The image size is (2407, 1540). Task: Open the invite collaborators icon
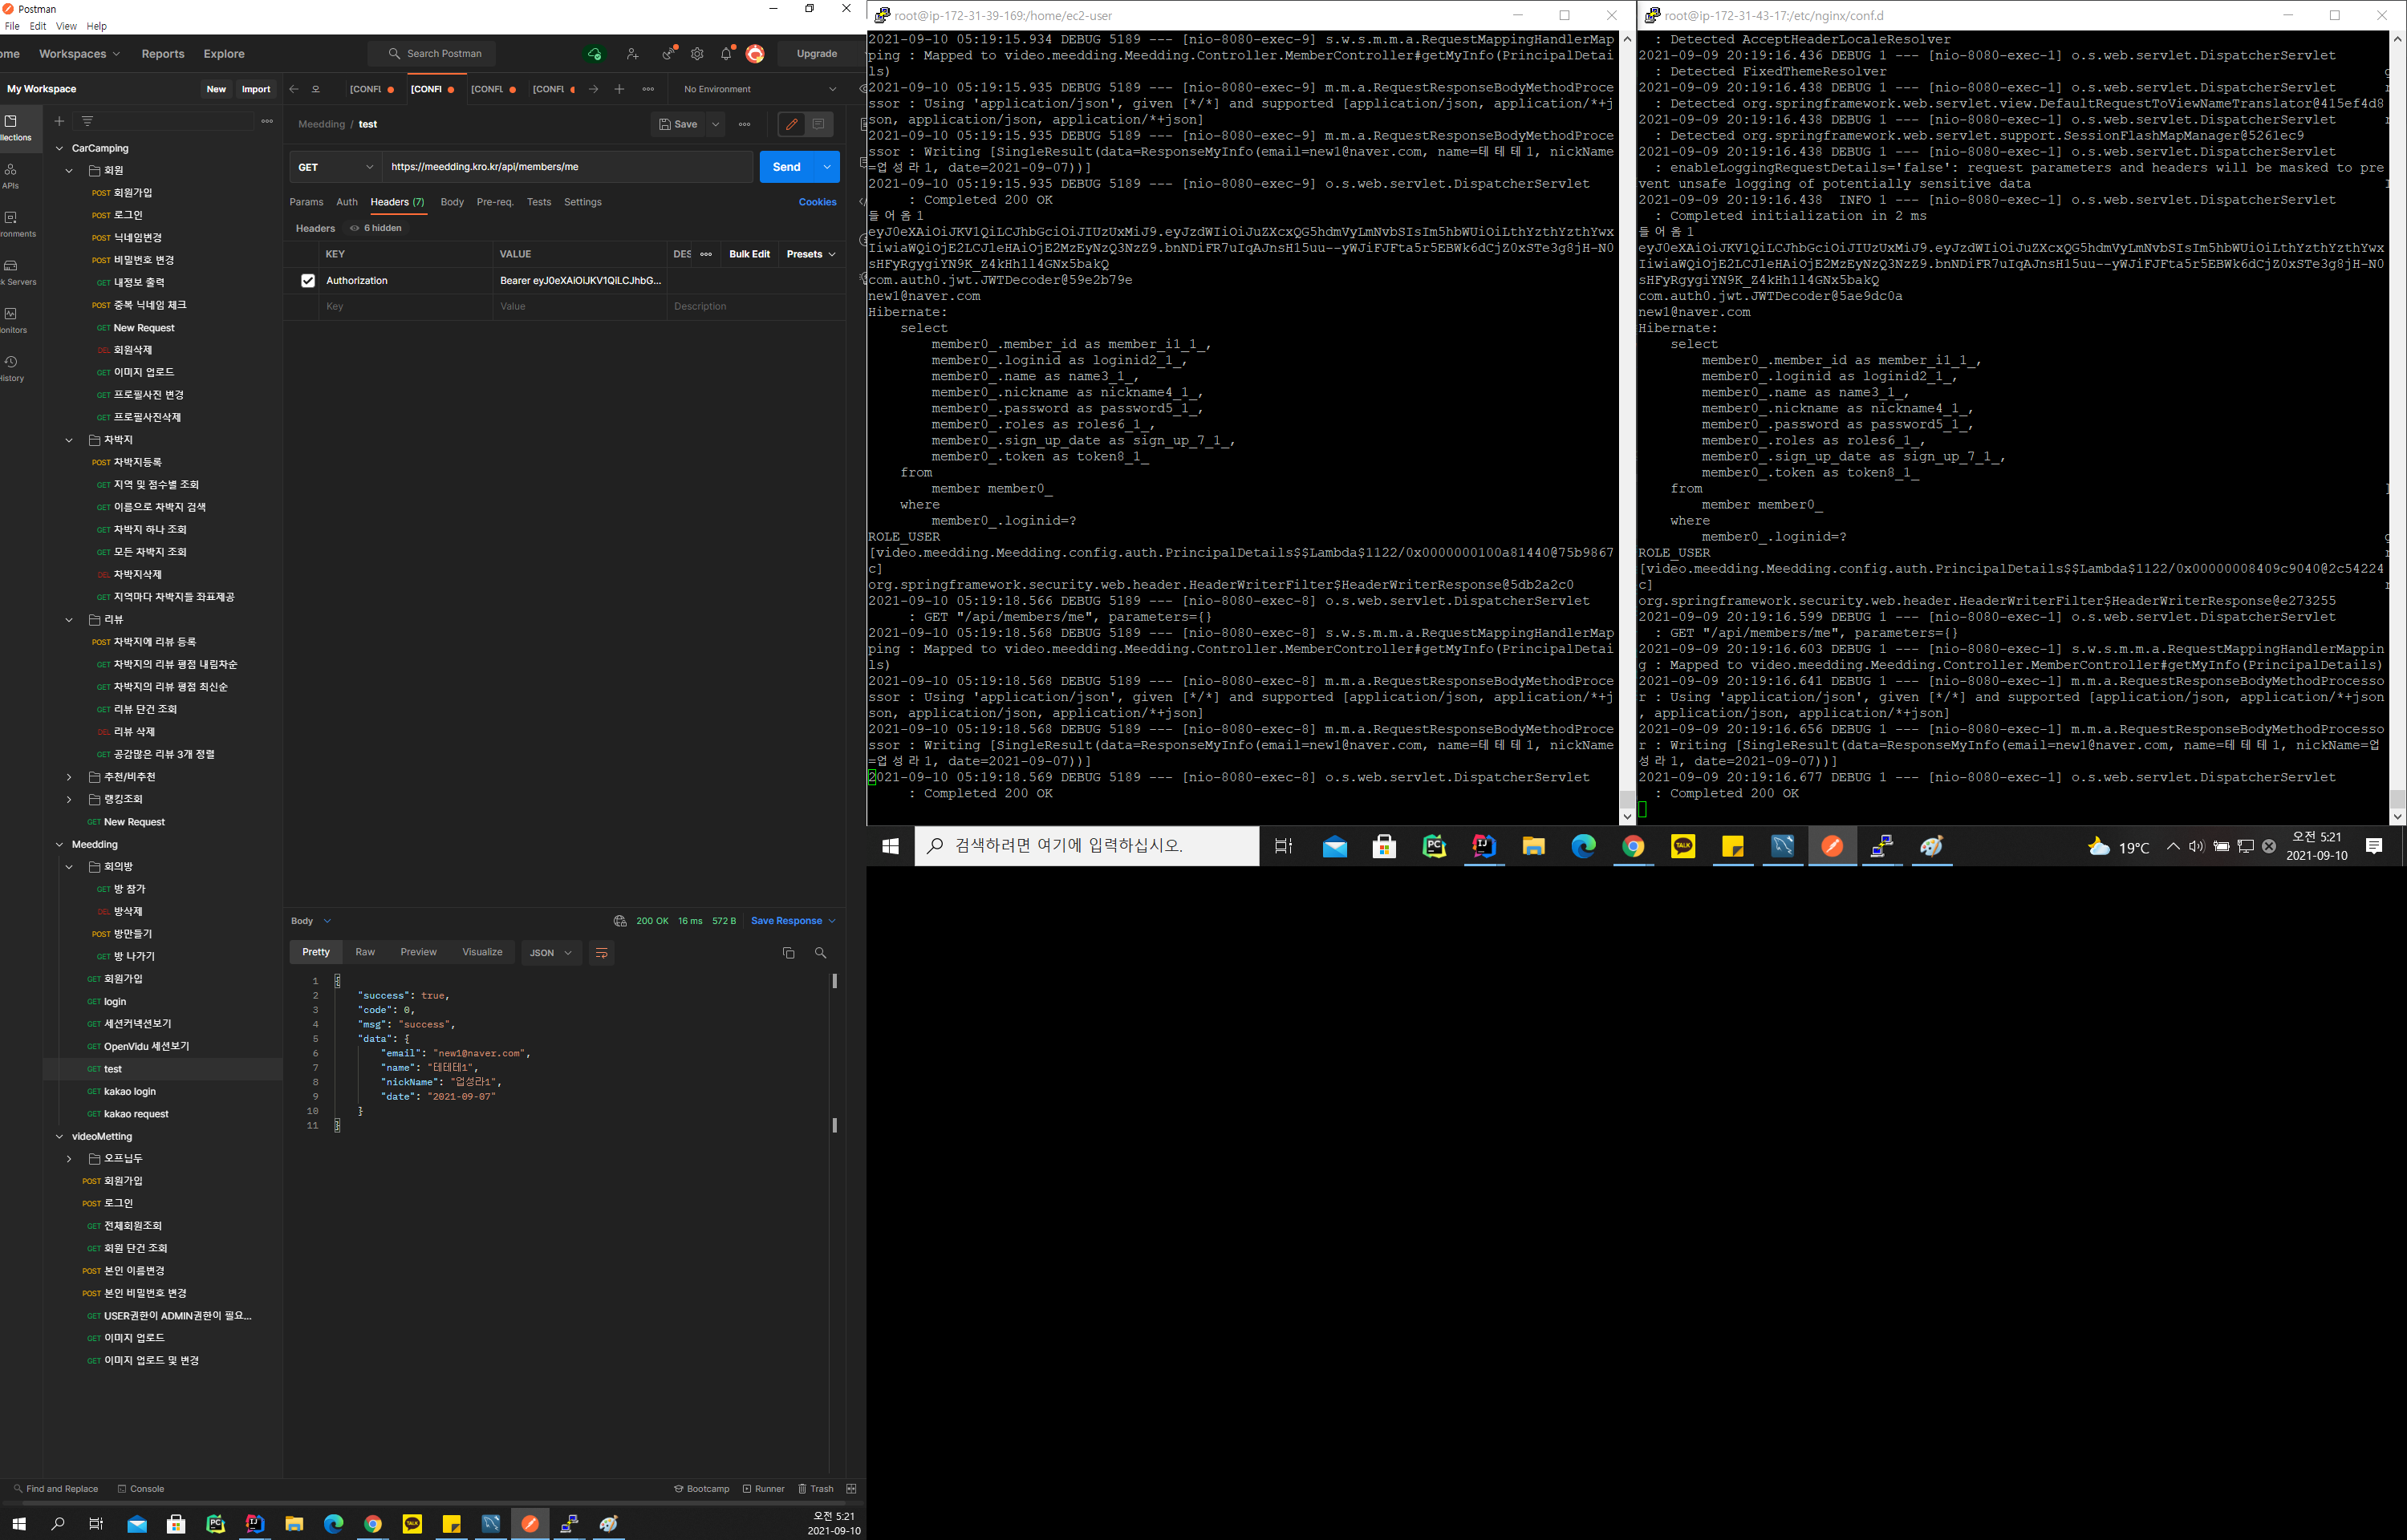(x=632, y=54)
